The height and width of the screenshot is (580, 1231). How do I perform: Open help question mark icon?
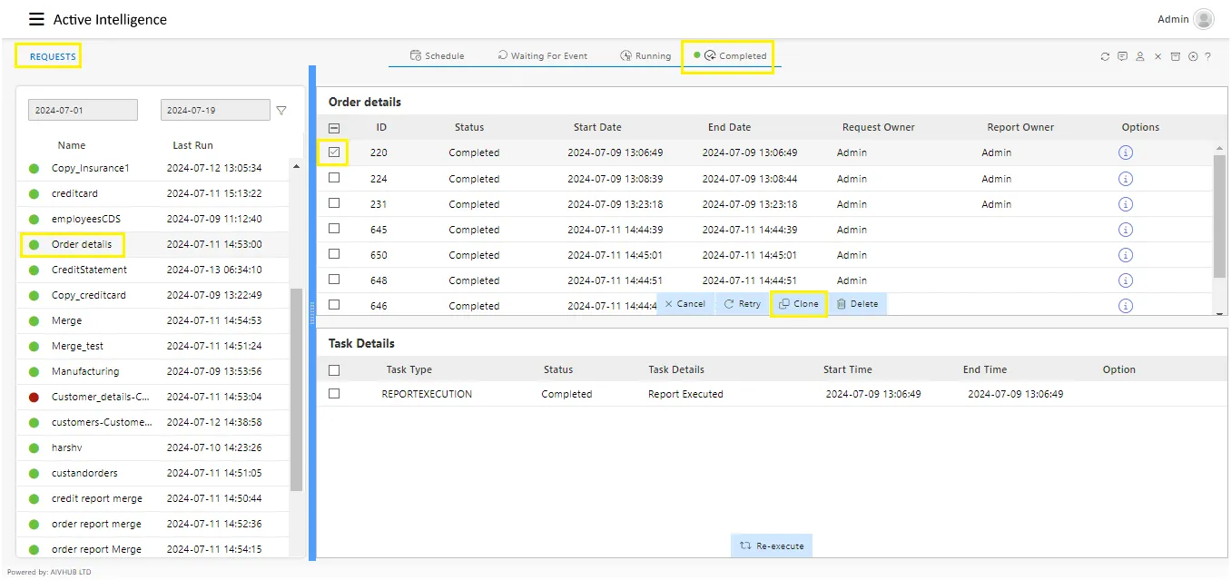(1208, 56)
